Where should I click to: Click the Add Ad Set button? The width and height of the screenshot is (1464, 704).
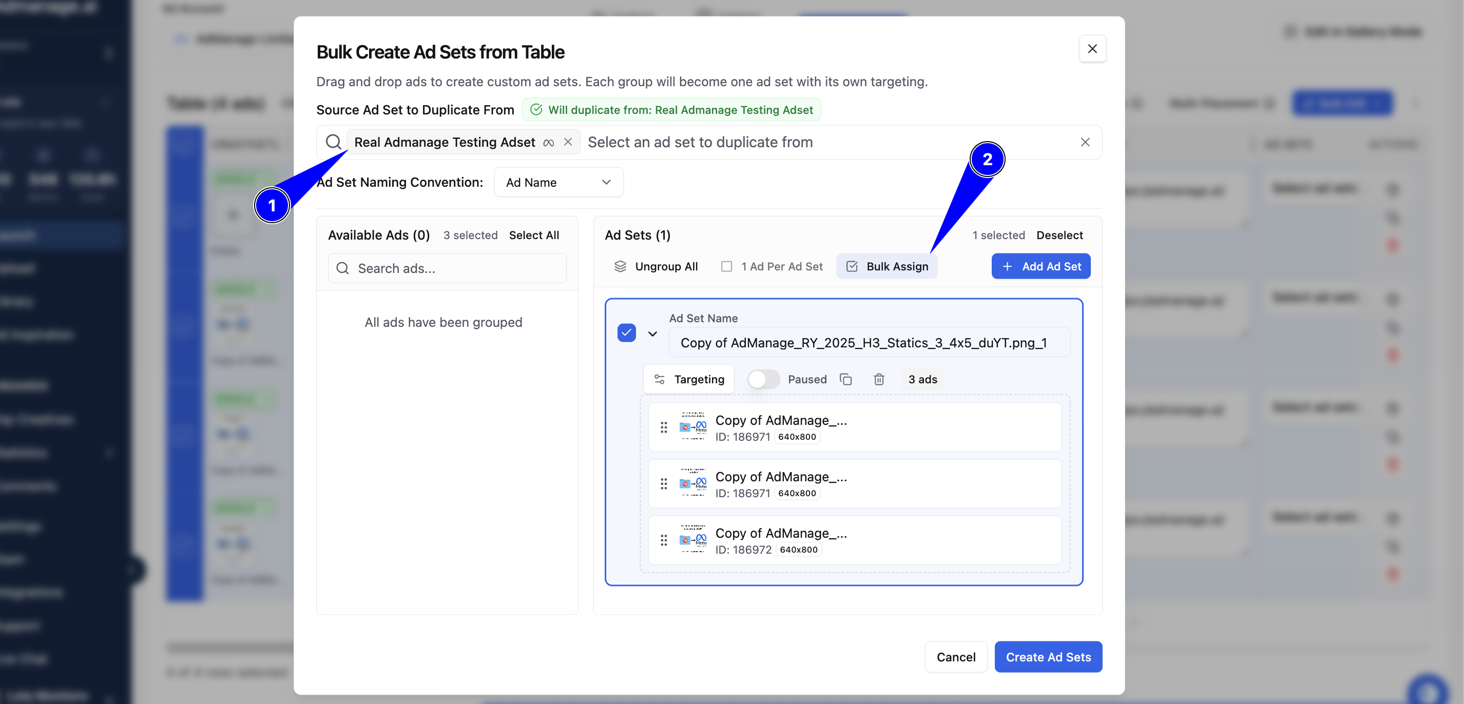click(x=1041, y=266)
